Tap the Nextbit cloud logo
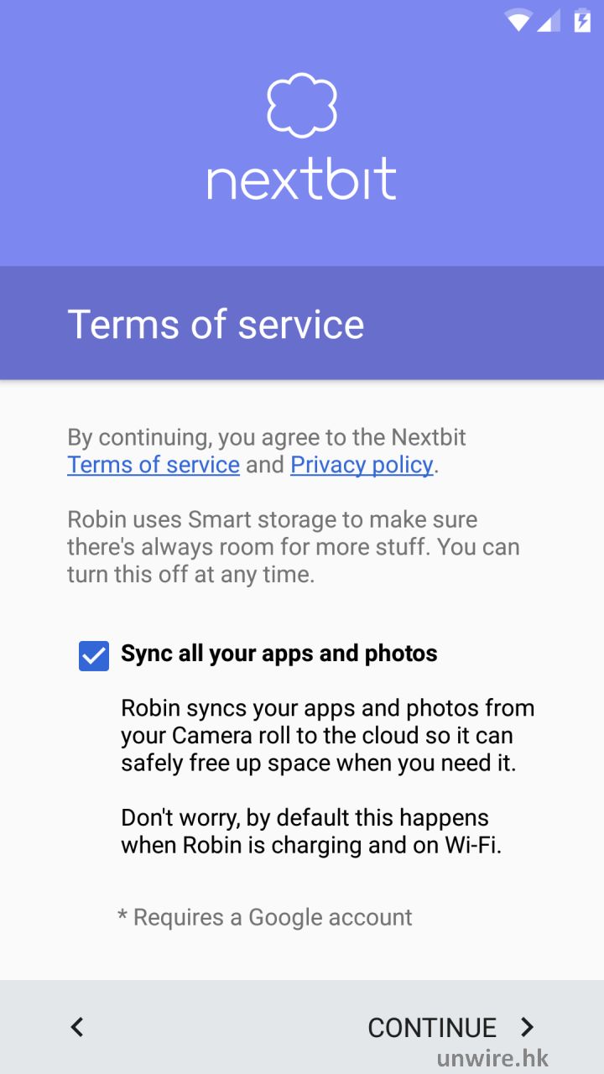Viewport: 604px width, 1074px height. click(302, 105)
